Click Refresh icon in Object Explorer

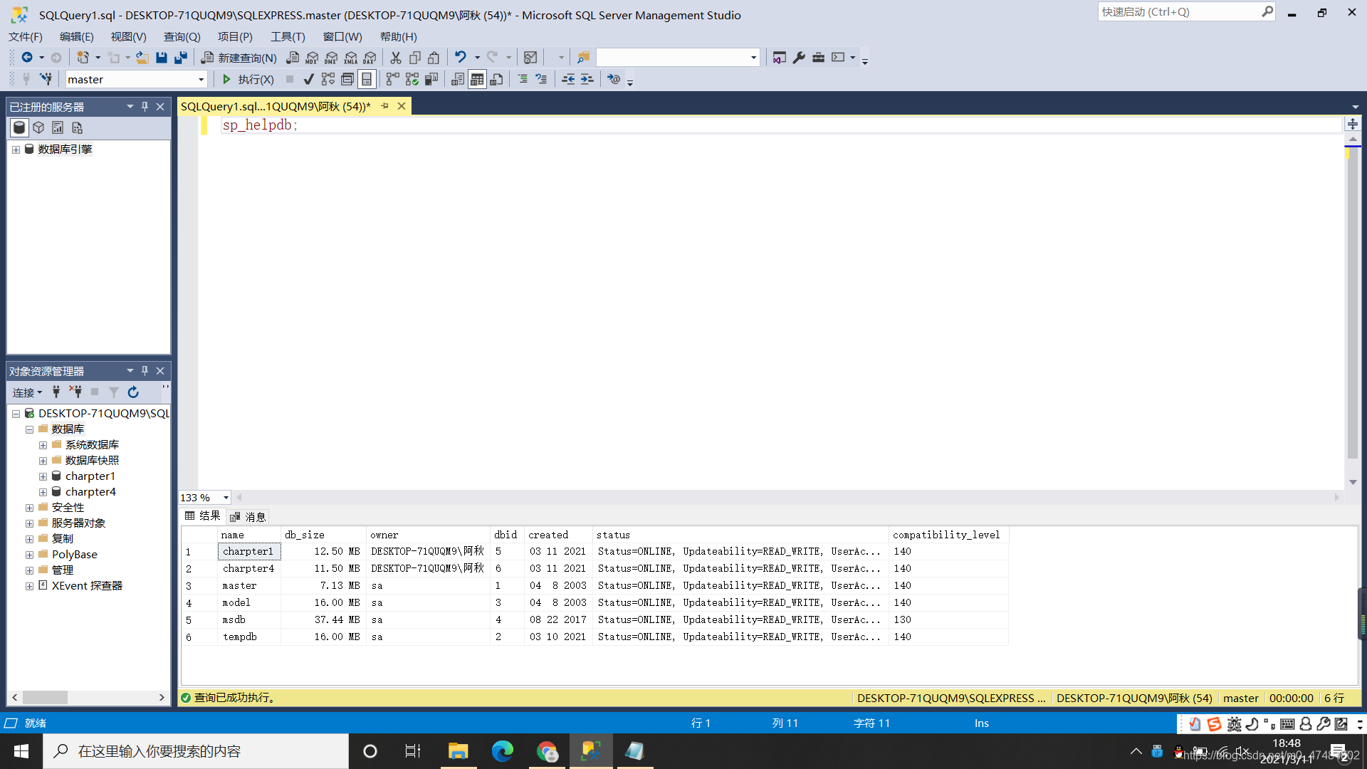coord(133,392)
